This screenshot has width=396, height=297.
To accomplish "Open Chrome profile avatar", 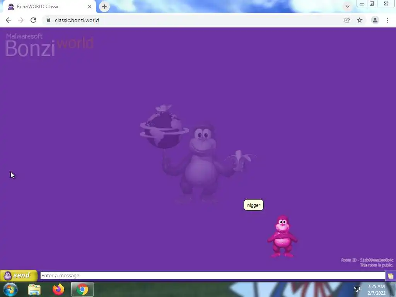I will 375,20.
